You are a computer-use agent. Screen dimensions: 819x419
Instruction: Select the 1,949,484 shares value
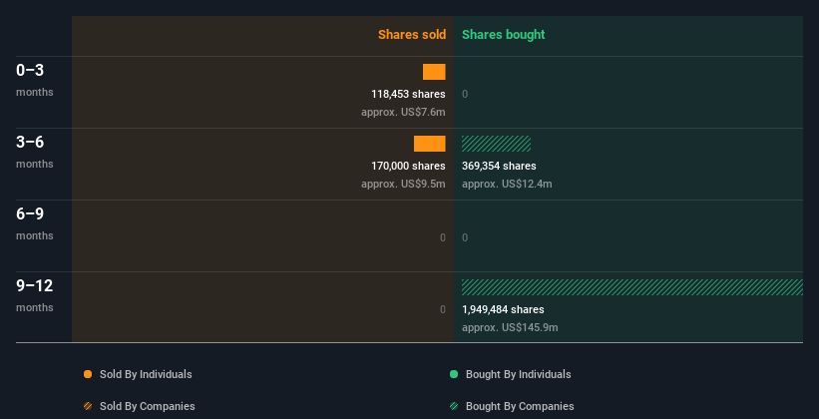(503, 310)
